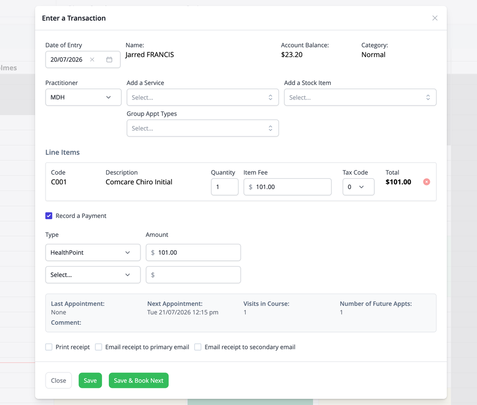477x405 pixels.
Task: Open the Add a Service selector
Action: 203,97
